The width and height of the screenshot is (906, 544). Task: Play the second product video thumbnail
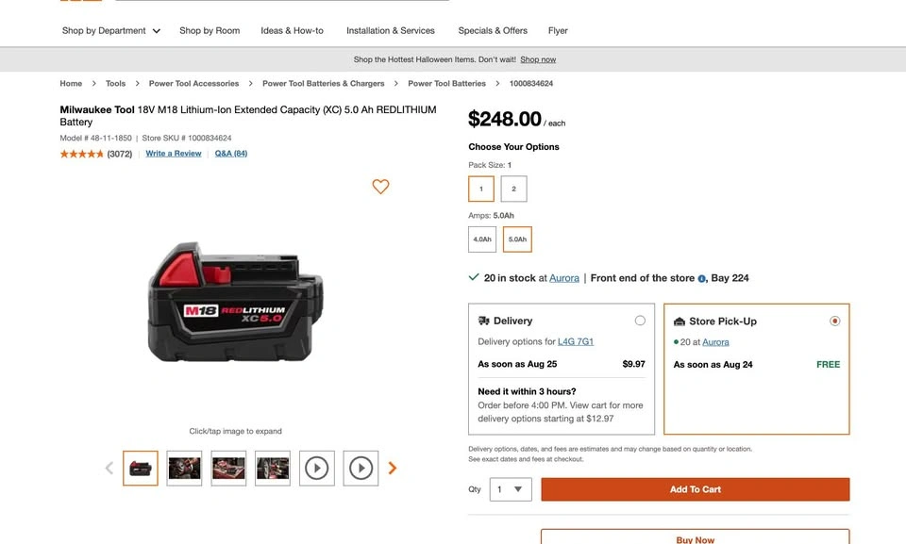(361, 468)
